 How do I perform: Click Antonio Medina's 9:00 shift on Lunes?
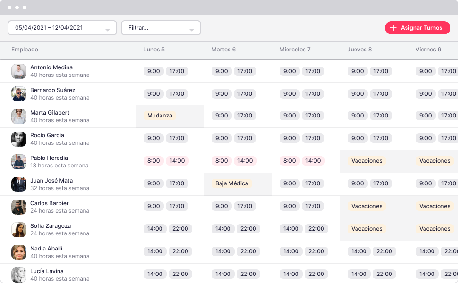(153, 71)
